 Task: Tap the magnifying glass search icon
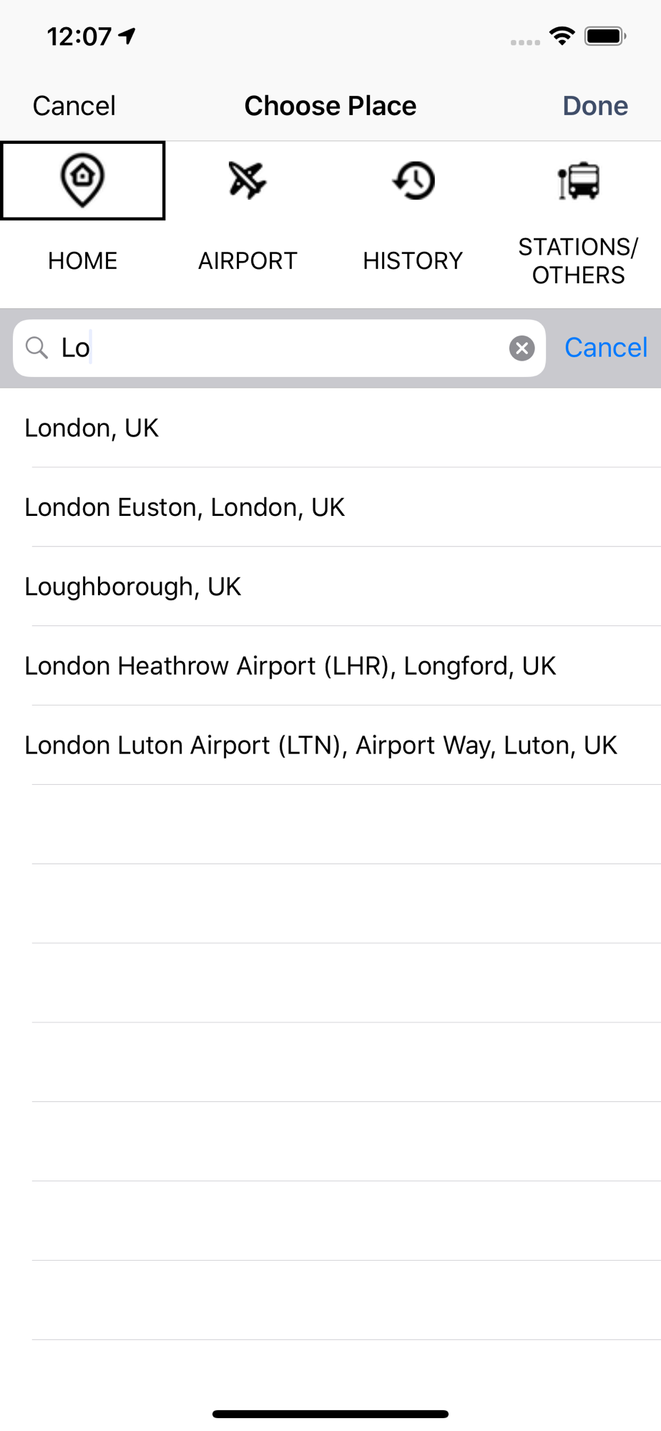click(x=36, y=348)
